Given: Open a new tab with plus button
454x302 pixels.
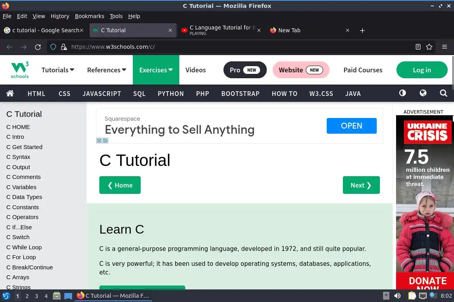Looking at the screenshot, I should pos(362,30).
